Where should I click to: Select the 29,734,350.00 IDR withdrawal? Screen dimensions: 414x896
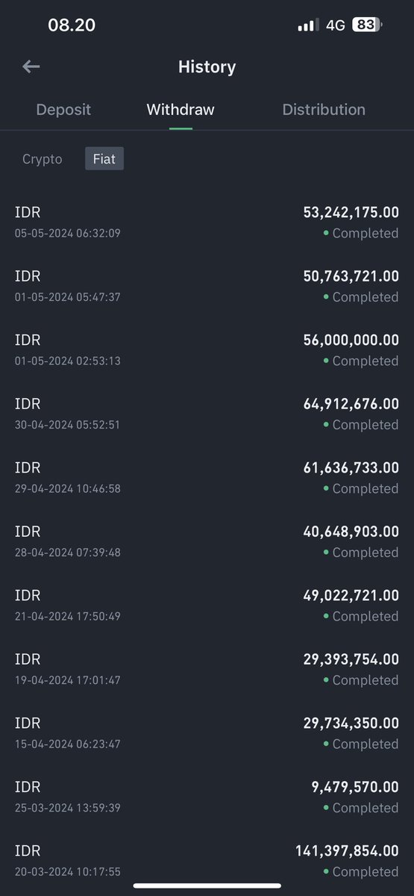pyautogui.click(x=207, y=733)
